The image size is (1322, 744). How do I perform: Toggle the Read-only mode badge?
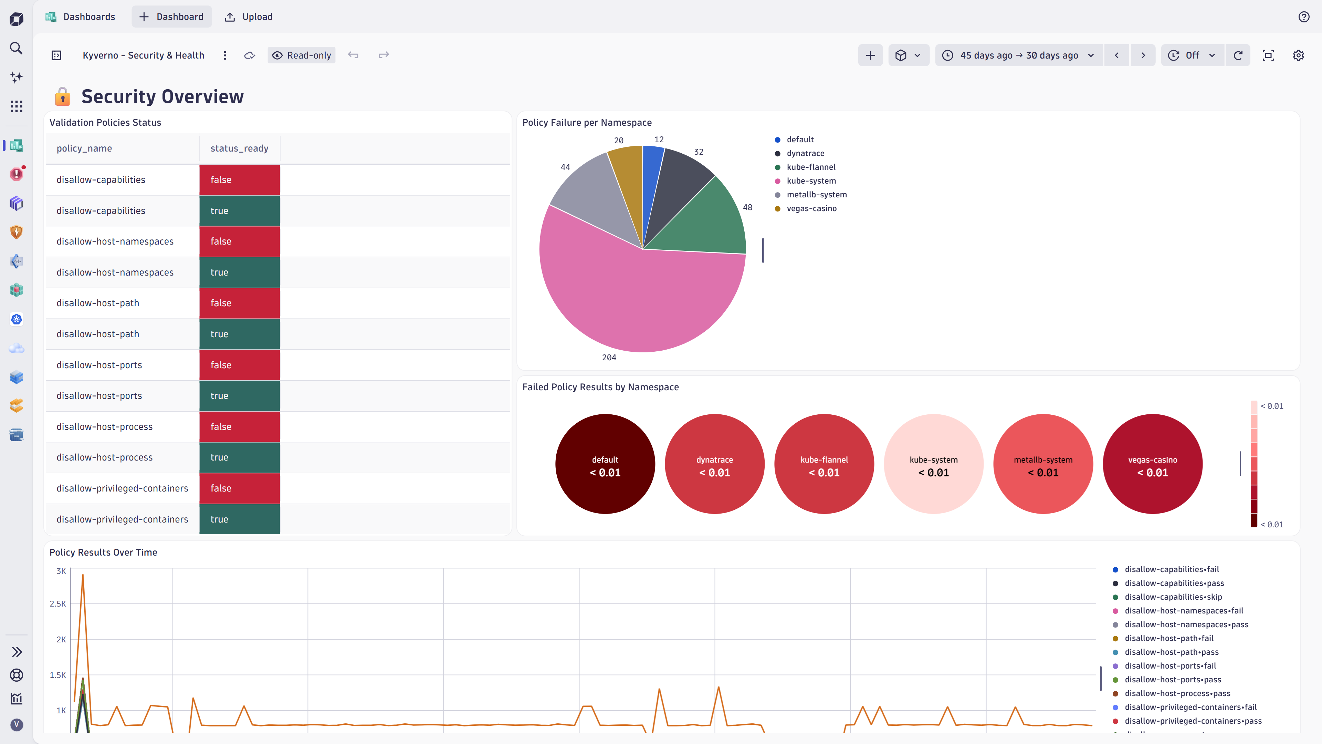(x=301, y=55)
